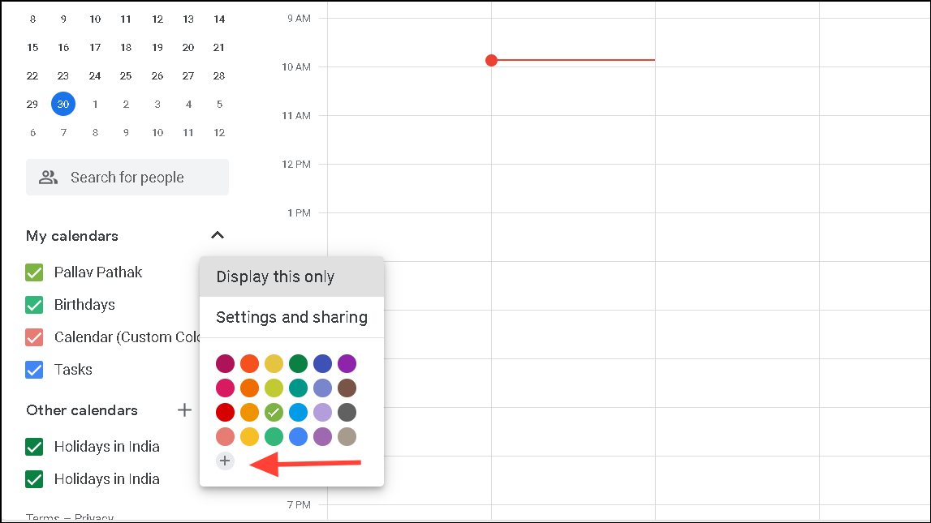
Task: Choose the brown color swatch
Action: [347, 388]
